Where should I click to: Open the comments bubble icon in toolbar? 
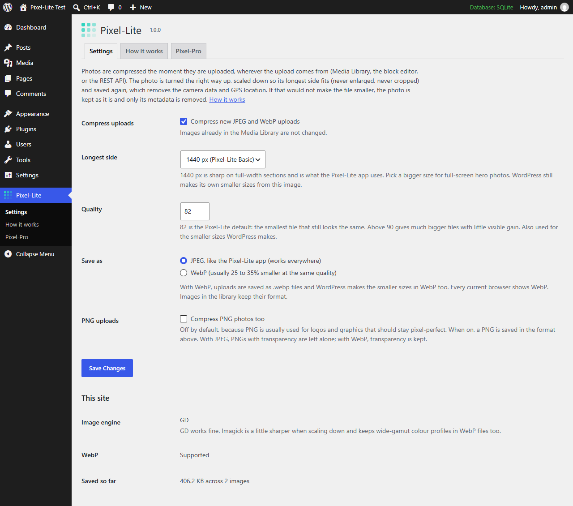click(111, 8)
